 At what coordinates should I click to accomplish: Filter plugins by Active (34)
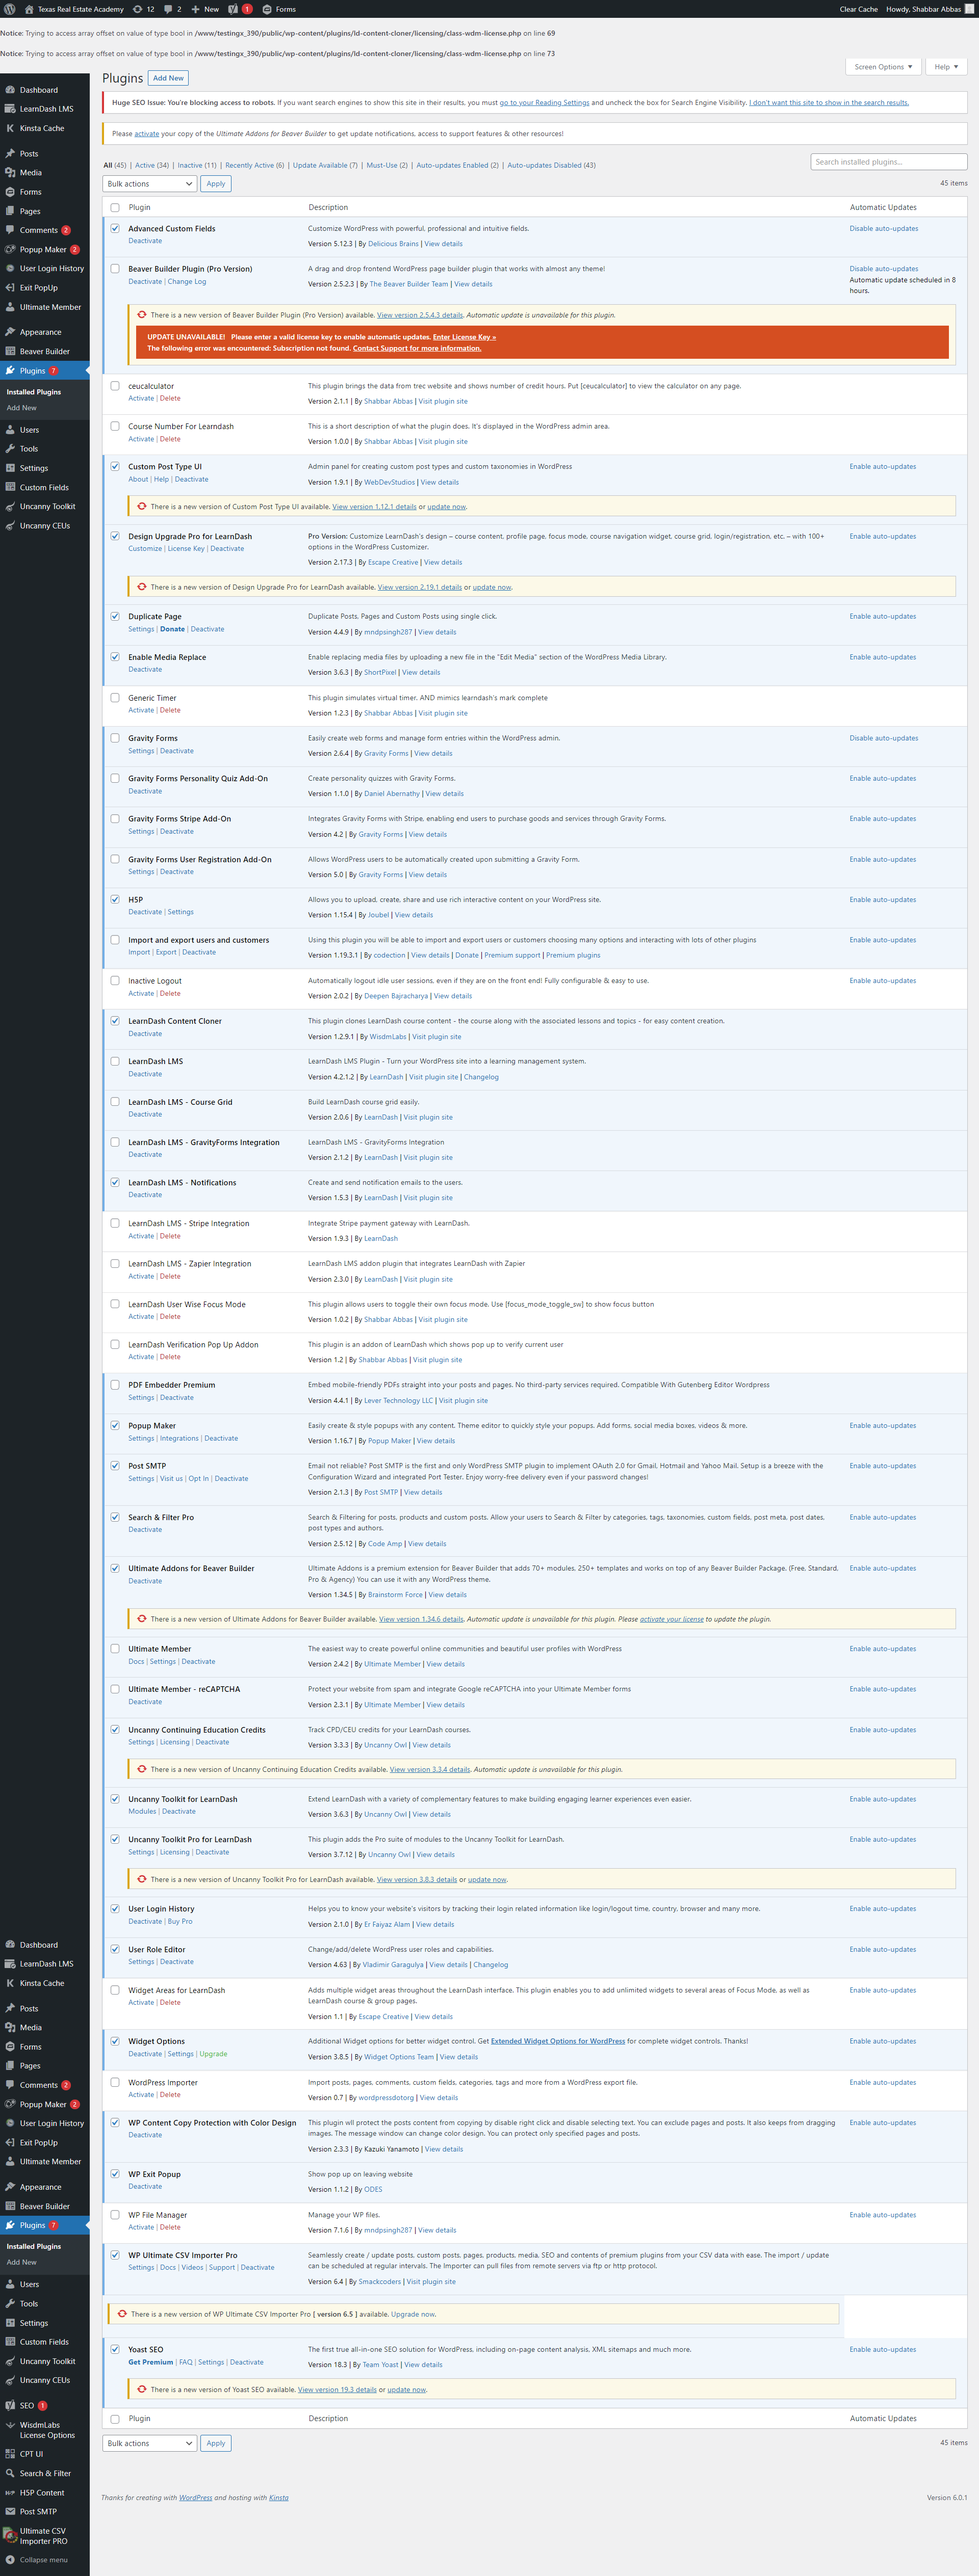(152, 165)
